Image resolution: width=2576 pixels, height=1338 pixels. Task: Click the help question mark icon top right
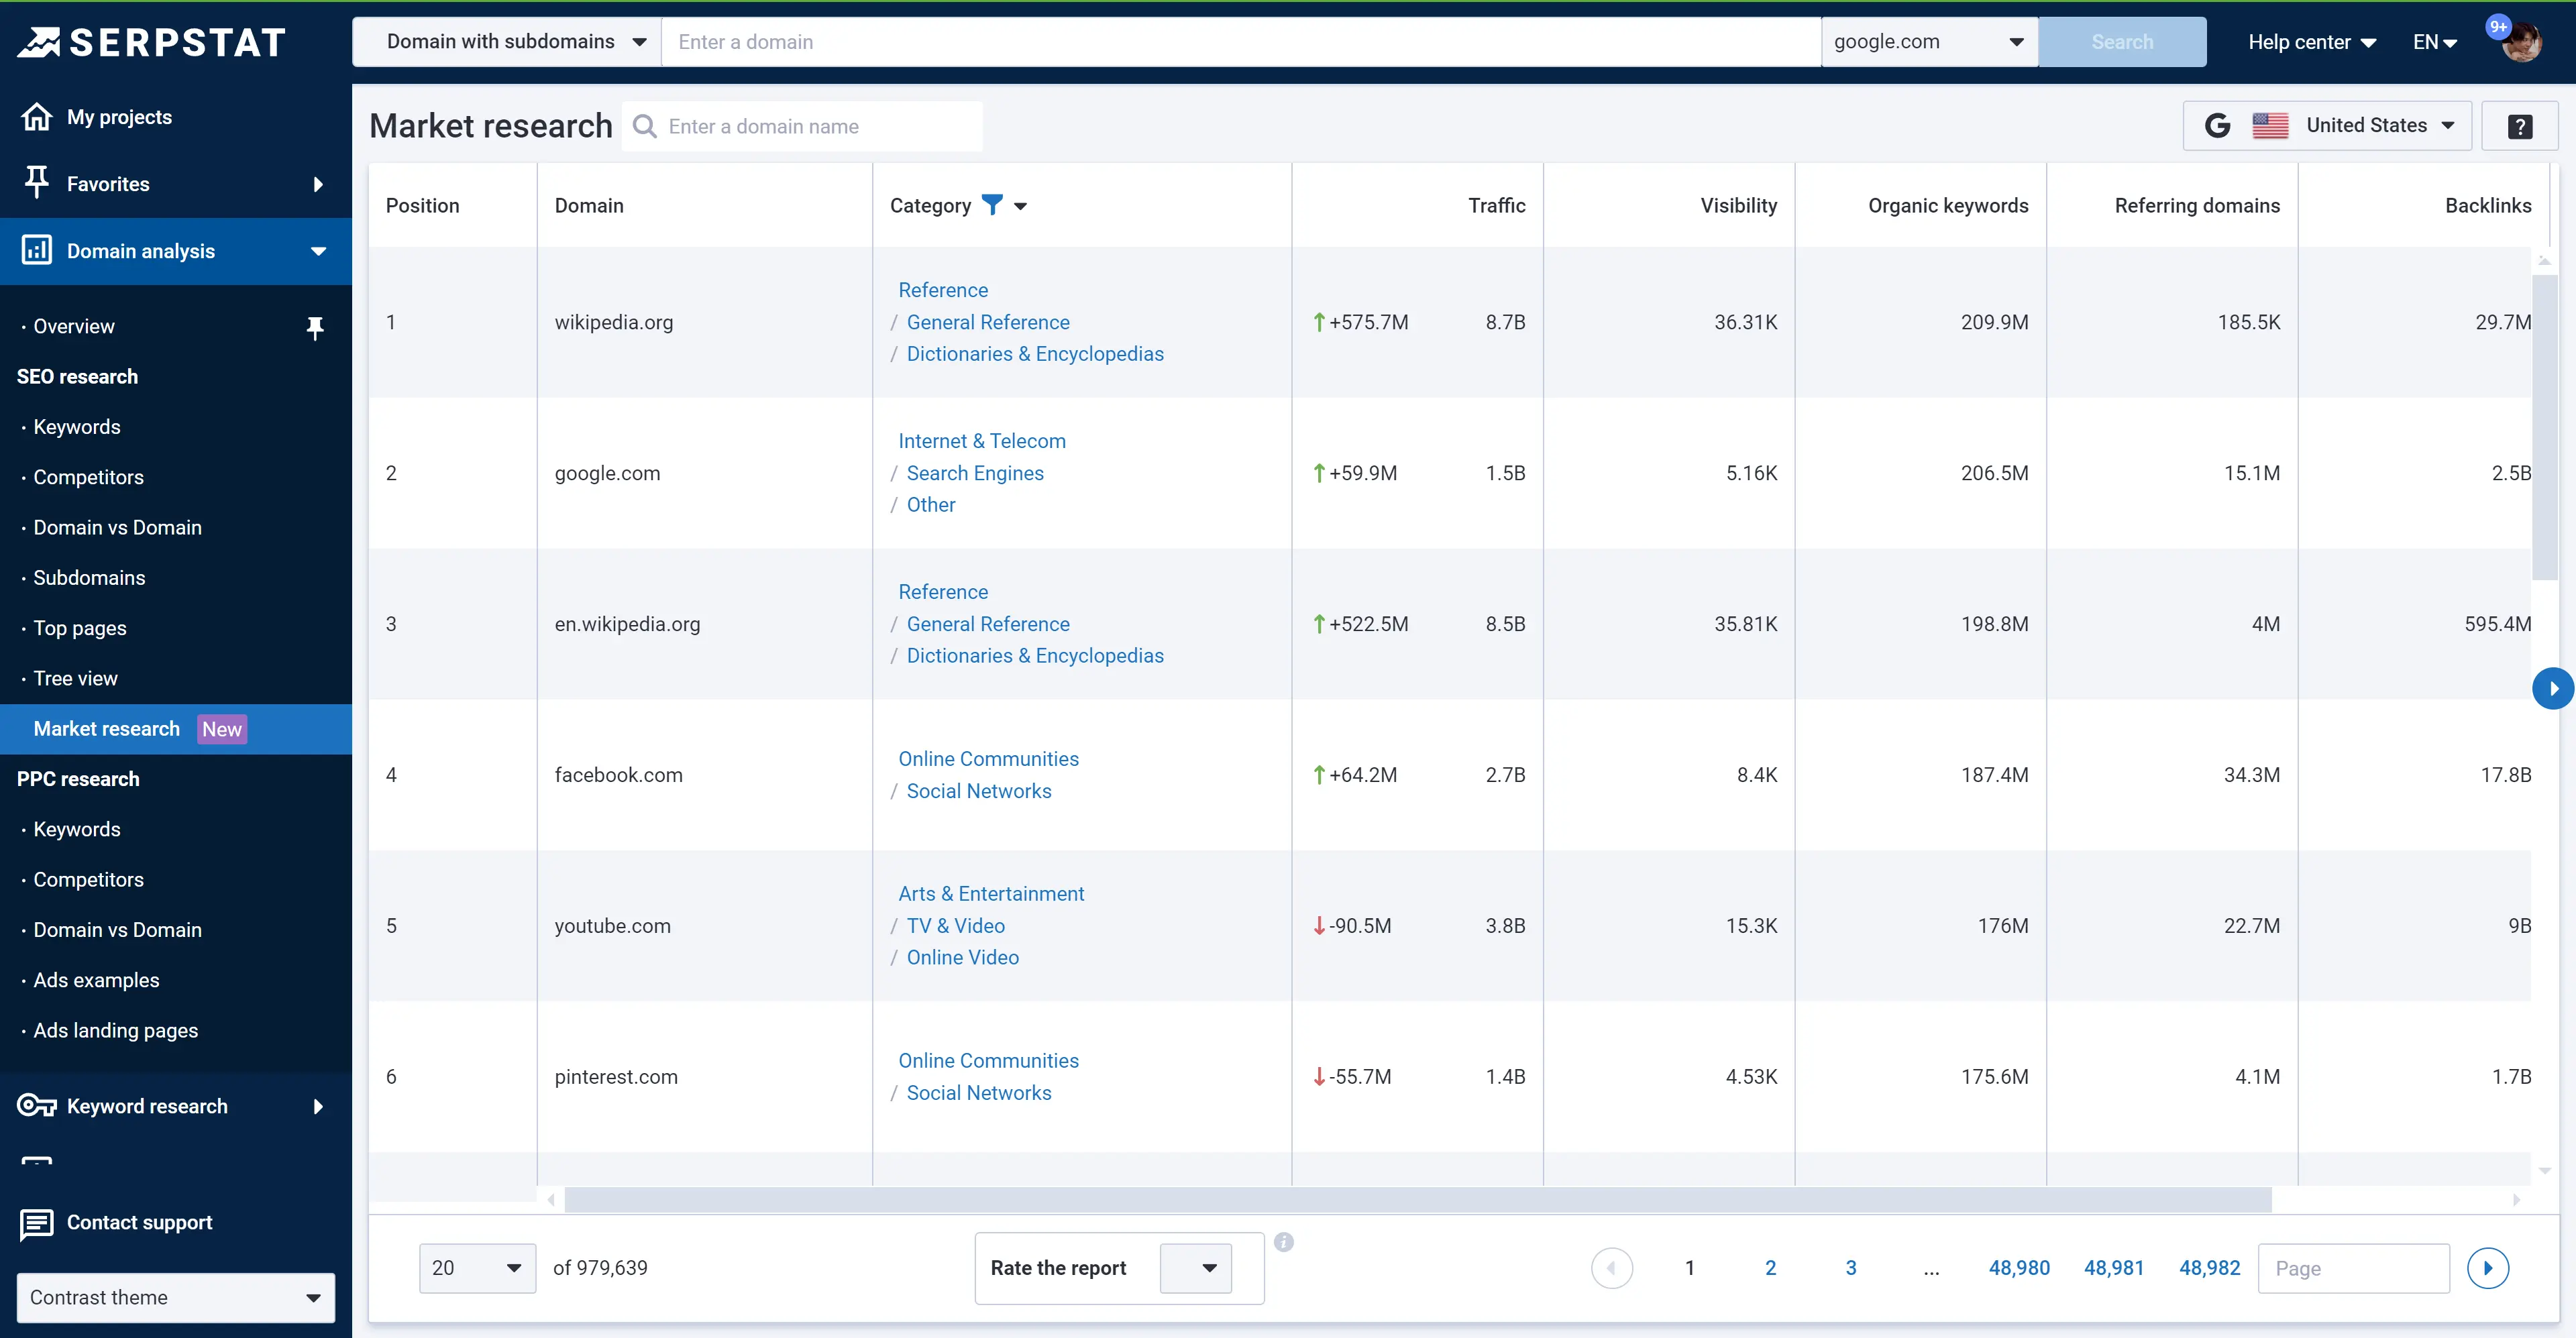coord(2520,125)
